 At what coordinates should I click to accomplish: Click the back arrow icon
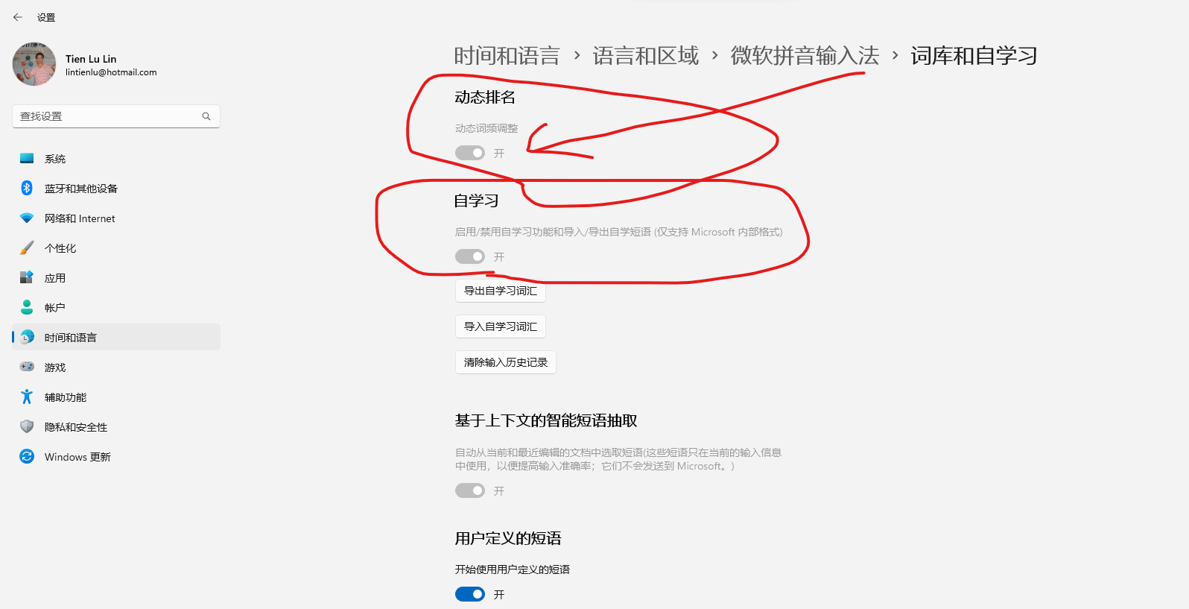(18, 17)
